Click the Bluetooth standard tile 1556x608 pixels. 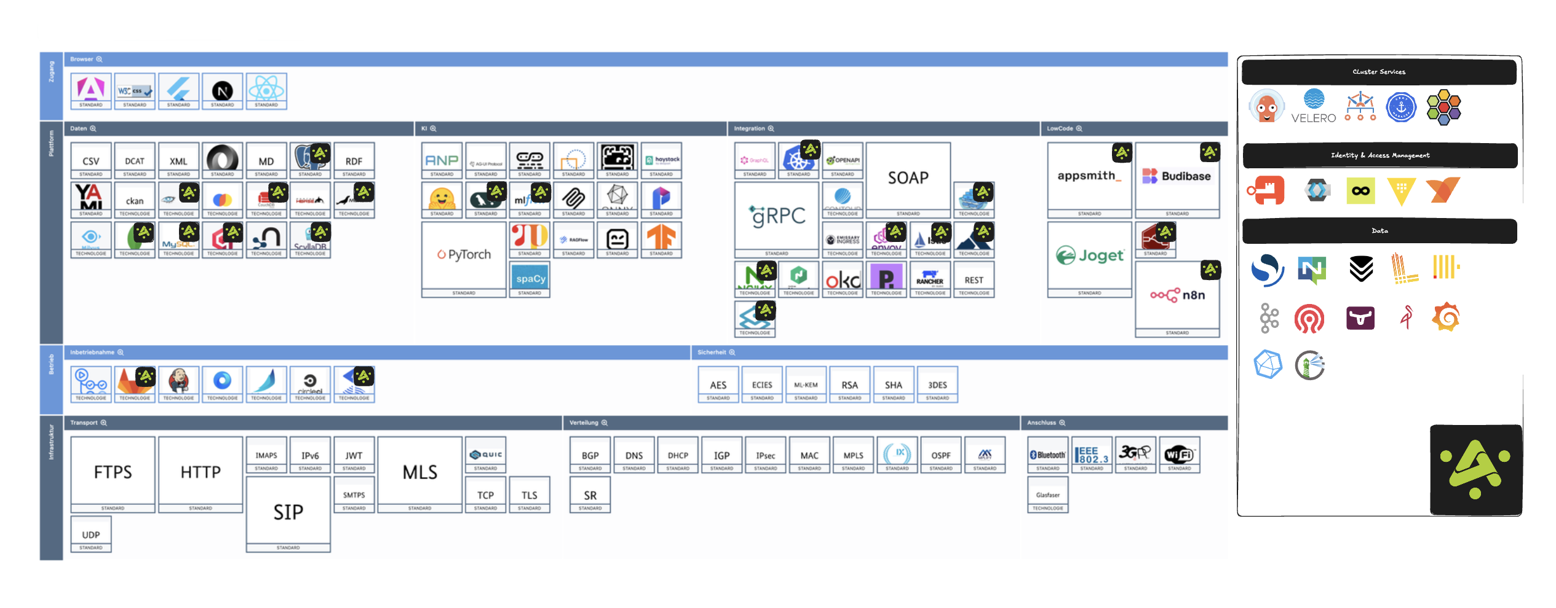tap(1047, 454)
